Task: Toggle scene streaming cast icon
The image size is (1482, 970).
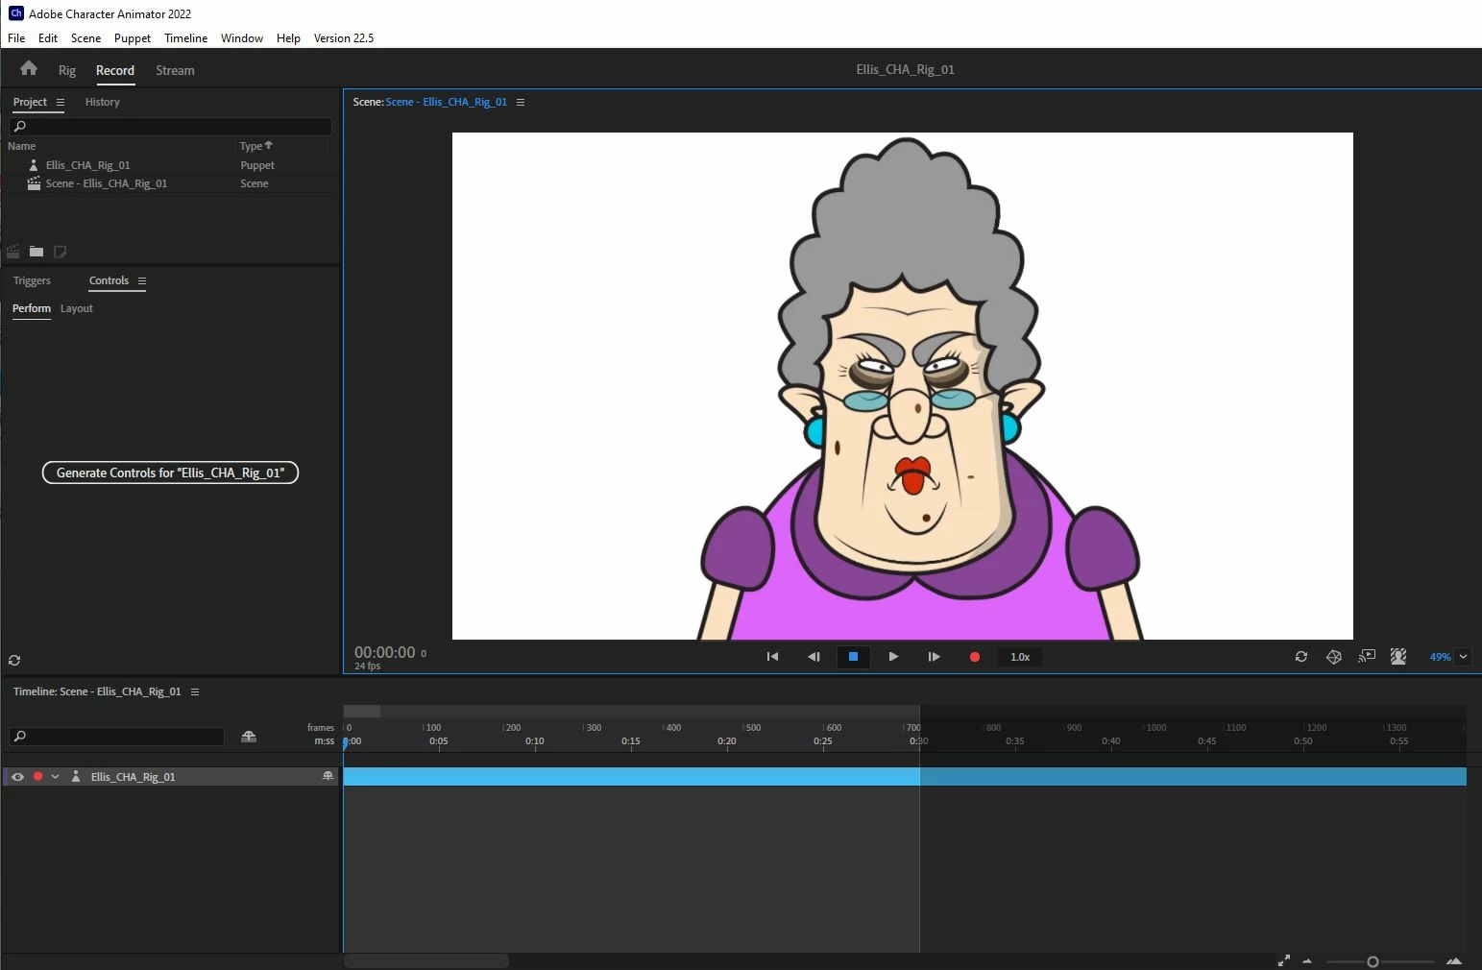Action: pos(1367,657)
